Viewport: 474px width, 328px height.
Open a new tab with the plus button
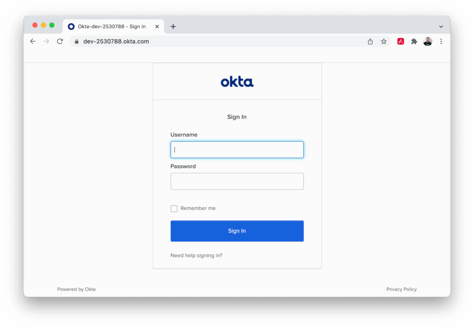tap(173, 26)
